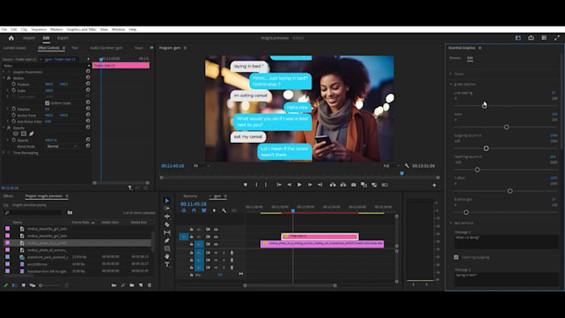Open the Blend Mode dropdown

click(62, 146)
